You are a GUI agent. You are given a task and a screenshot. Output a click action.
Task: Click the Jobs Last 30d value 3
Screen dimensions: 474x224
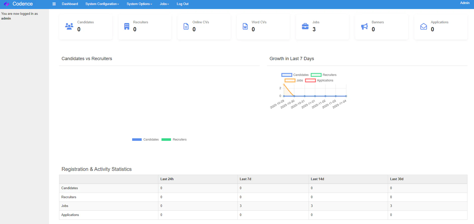391,206
